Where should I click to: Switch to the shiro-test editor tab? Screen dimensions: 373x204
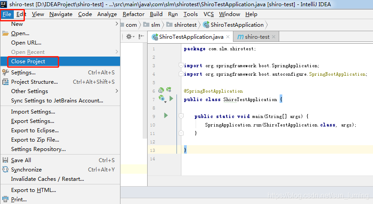click(x=257, y=37)
